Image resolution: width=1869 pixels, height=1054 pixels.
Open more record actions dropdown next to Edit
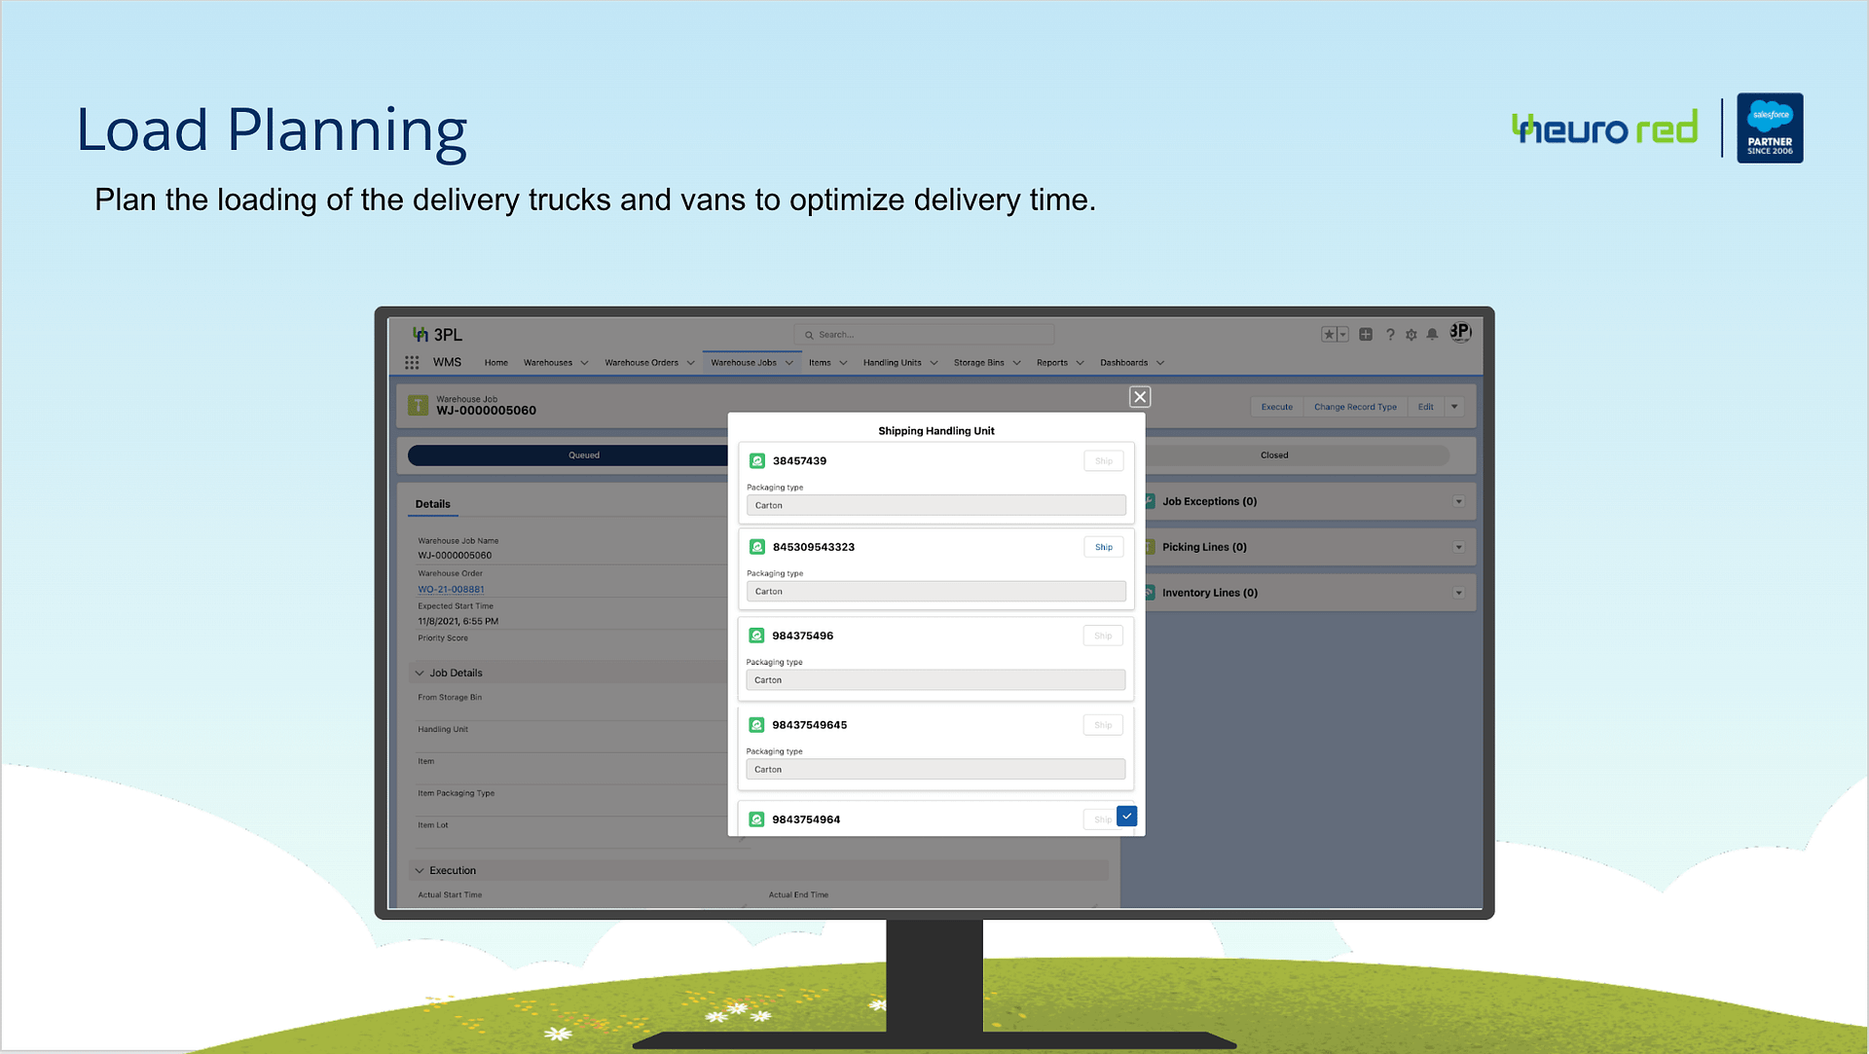[x=1454, y=407]
